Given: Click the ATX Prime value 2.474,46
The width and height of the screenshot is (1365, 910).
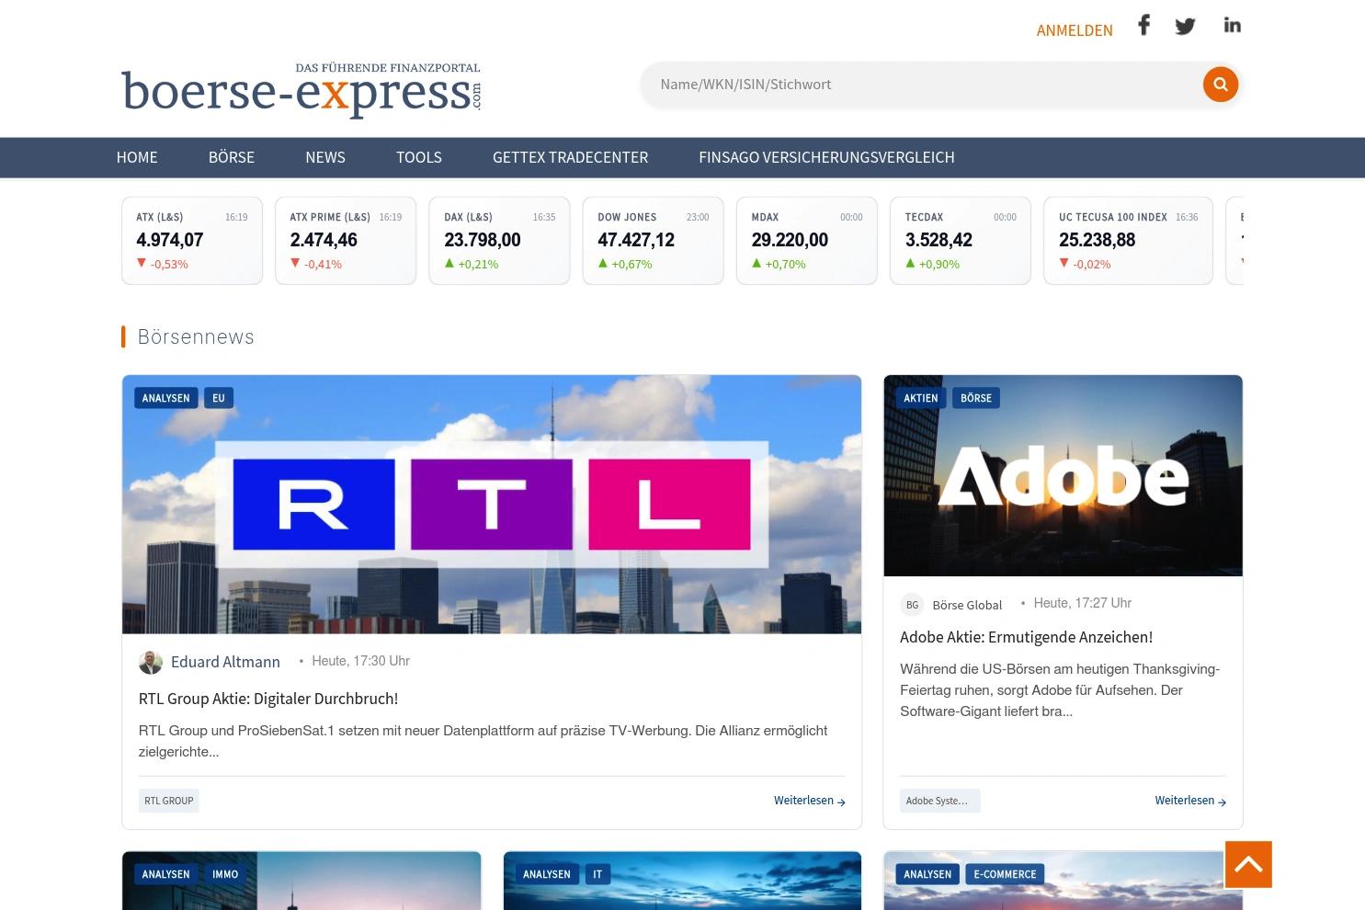Looking at the screenshot, I should click(324, 240).
